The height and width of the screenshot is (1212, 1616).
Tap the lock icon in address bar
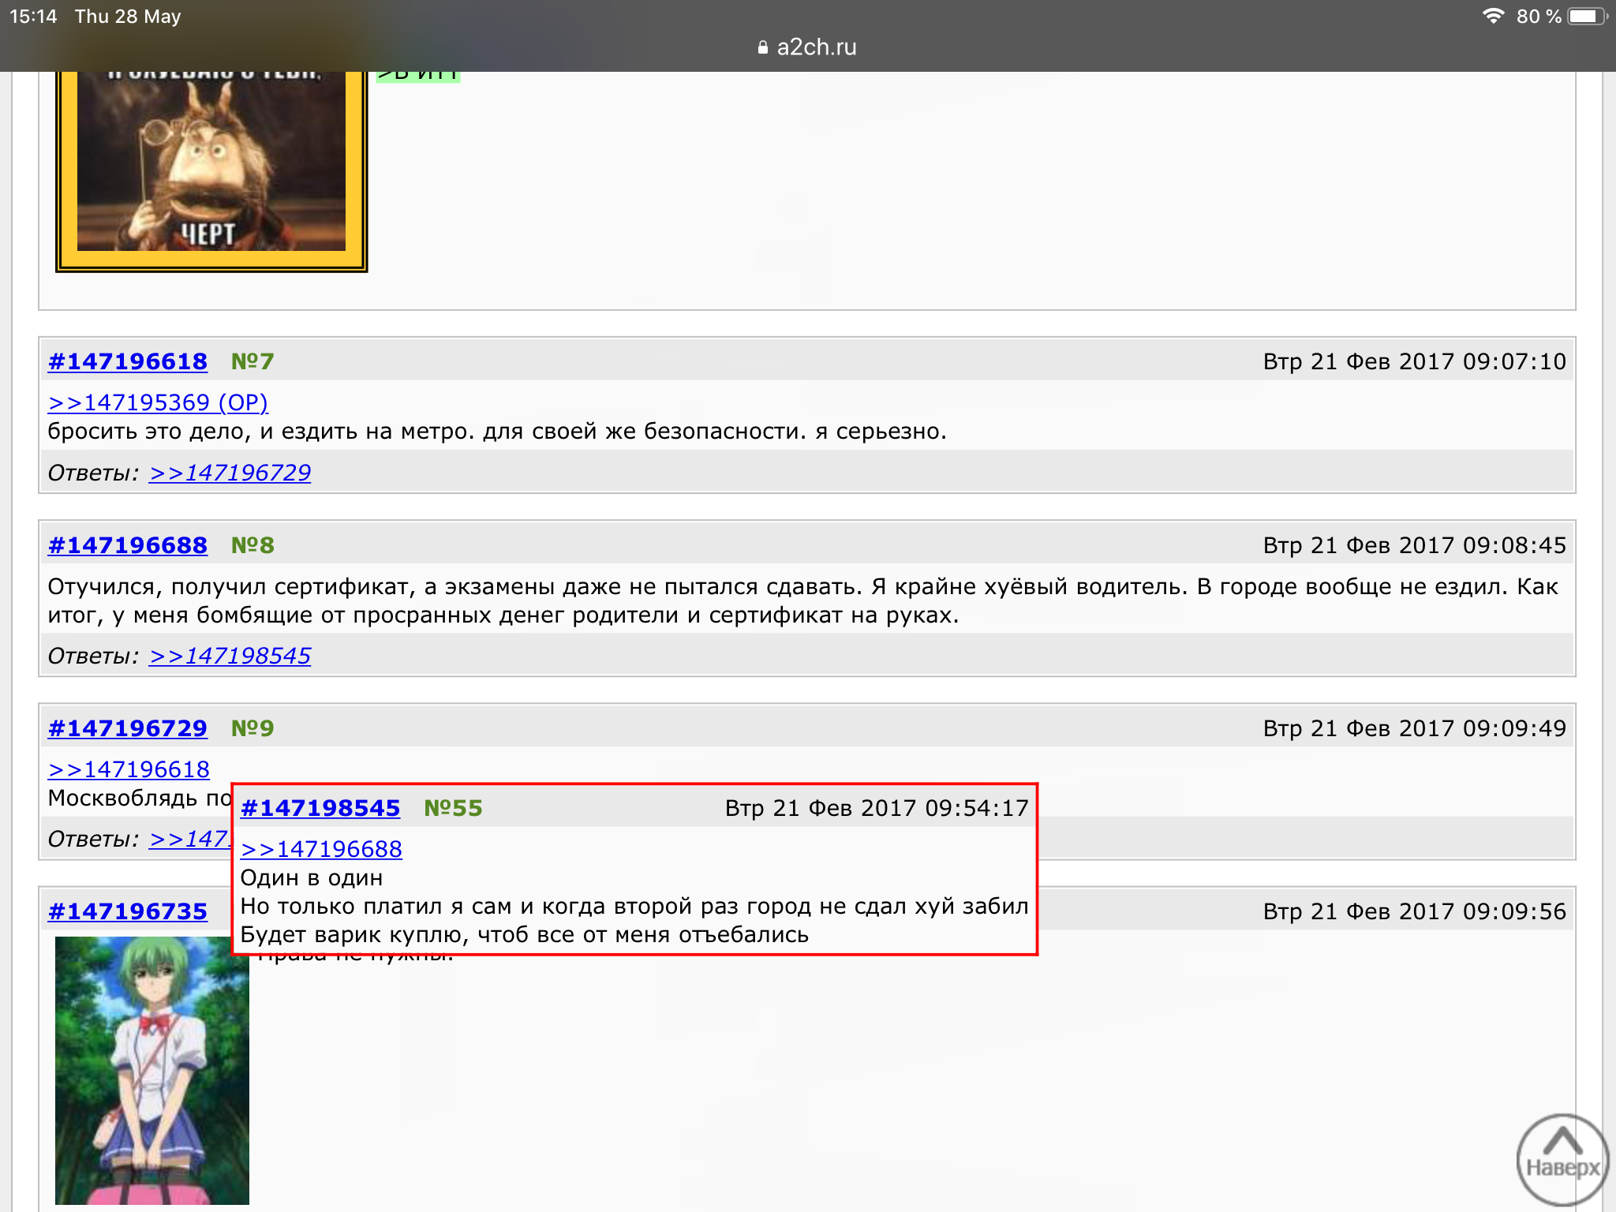(x=762, y=47)
